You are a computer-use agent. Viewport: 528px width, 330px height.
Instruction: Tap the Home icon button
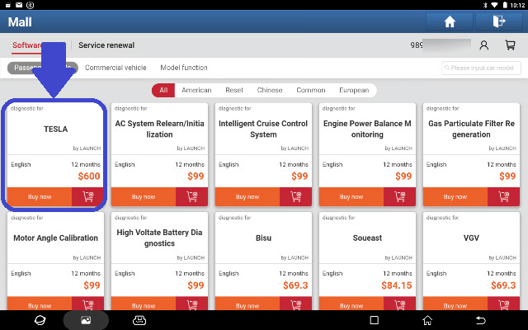tap(450, 22)
